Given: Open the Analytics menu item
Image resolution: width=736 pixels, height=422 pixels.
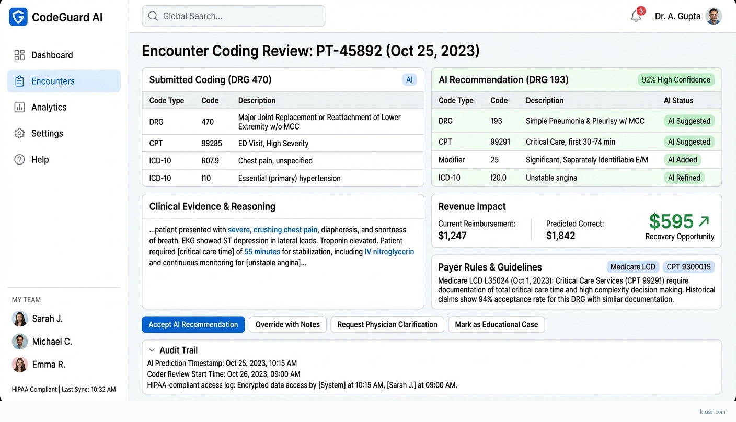Looking at the screenshot, I should tap(49, 107).
